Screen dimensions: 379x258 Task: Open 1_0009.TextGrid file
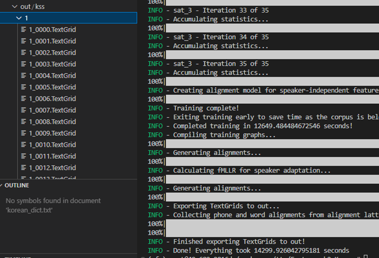click(52, 133)
